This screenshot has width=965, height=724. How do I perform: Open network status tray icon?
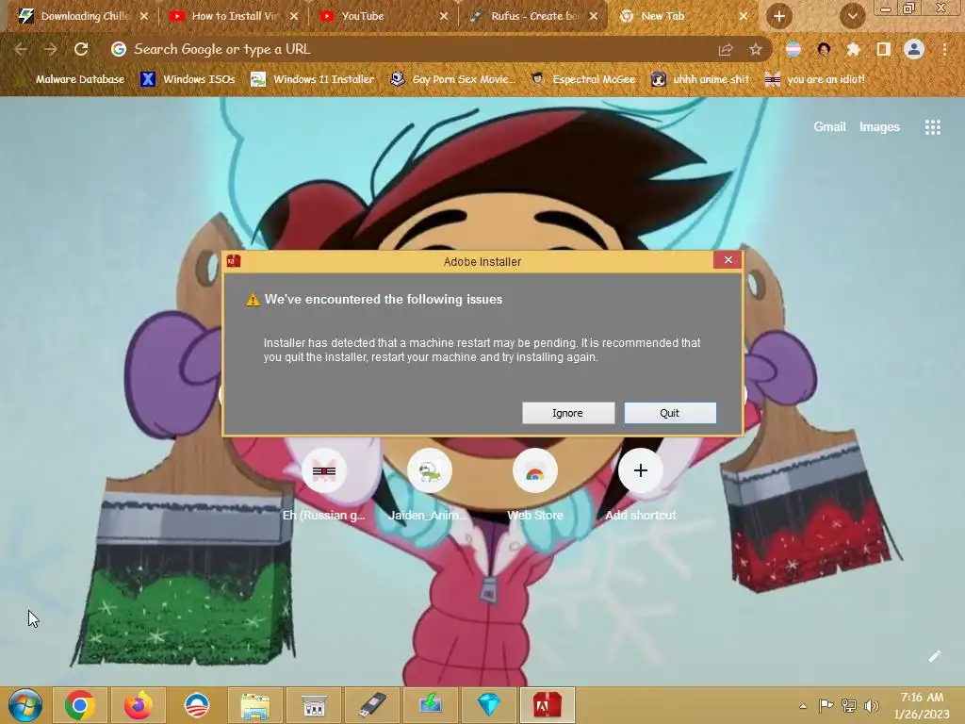click(849, 705)
